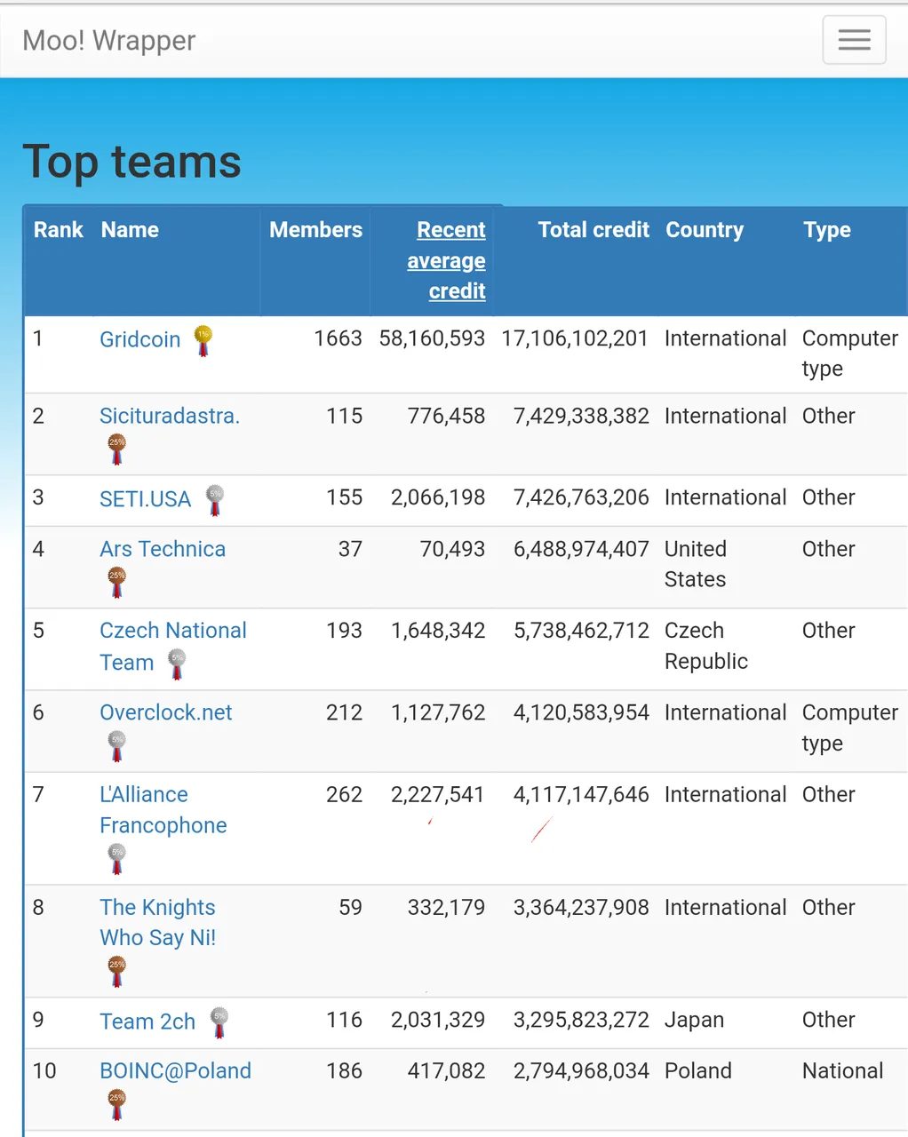
Task: Open the hamburger navigation menu
Action: tap(854, 40)
